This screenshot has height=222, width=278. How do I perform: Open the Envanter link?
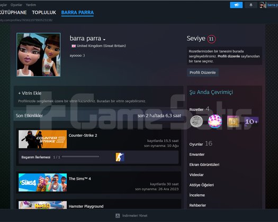coord(197,154)
